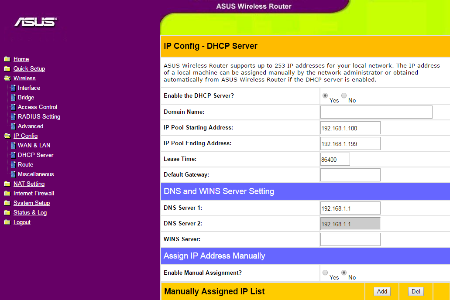Viewport: 450px width, 300px height.
Task: Expand the folder icon beside System Setup
Action: [7, 203]
